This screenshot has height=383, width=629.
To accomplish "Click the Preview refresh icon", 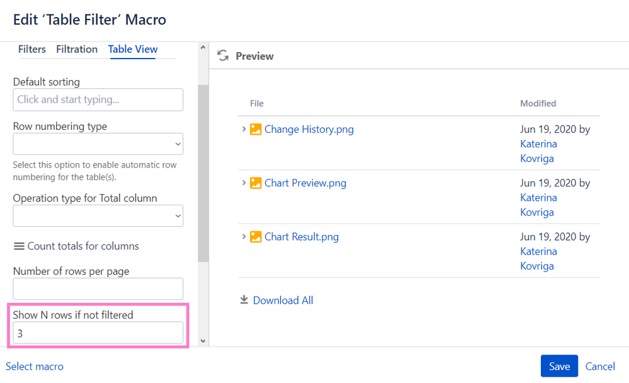I will pos(223,55).
